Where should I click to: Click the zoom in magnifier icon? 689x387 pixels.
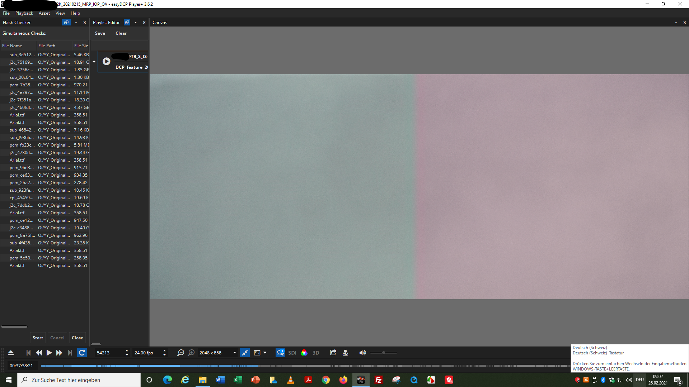191,353
